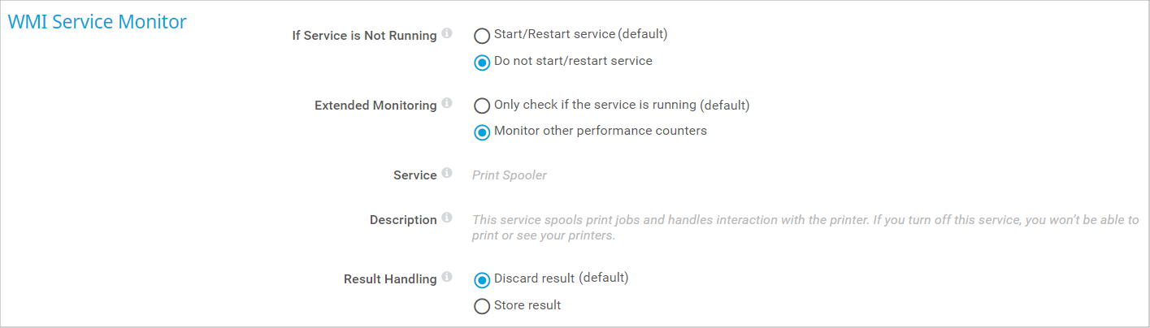This screenshot has width=1150, height=328.
Task: Choose the Store result radio button
Action: click(x=482, y=306)
